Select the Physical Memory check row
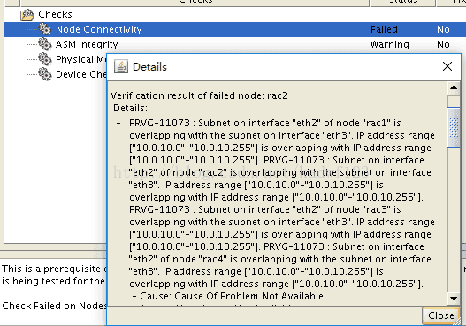 [x=80, y=59]
